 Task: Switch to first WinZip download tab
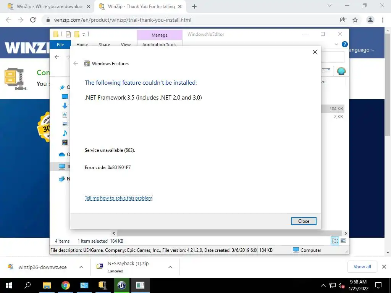[48, 6]
